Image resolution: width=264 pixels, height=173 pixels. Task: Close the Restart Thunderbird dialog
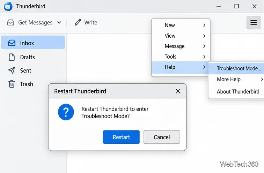point(178,91)
